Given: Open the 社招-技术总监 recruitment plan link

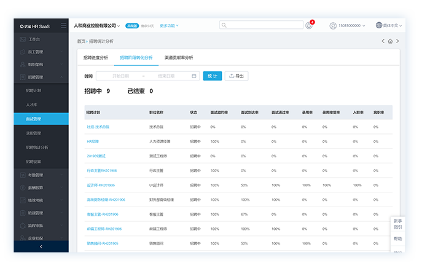Looking at the screenshot, I should tap(98, 127).
